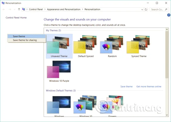The width and height of the screenshot is (171, 122).
Task: Select the Default Synced theme
Action: click(x=86, y=46)
